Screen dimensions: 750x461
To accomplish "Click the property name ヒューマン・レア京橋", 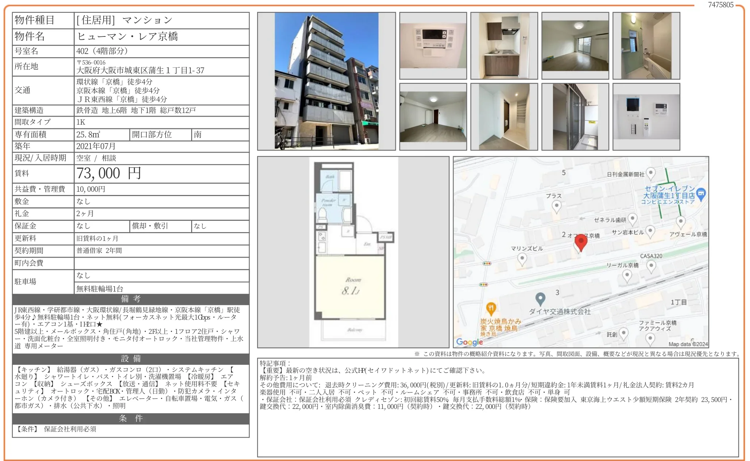I will (x=127, y=36).
